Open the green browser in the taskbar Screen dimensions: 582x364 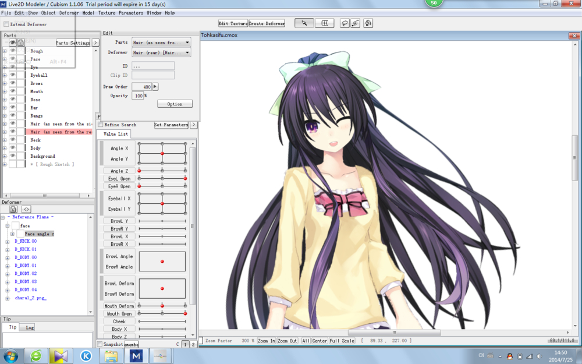tap(36, 356)
